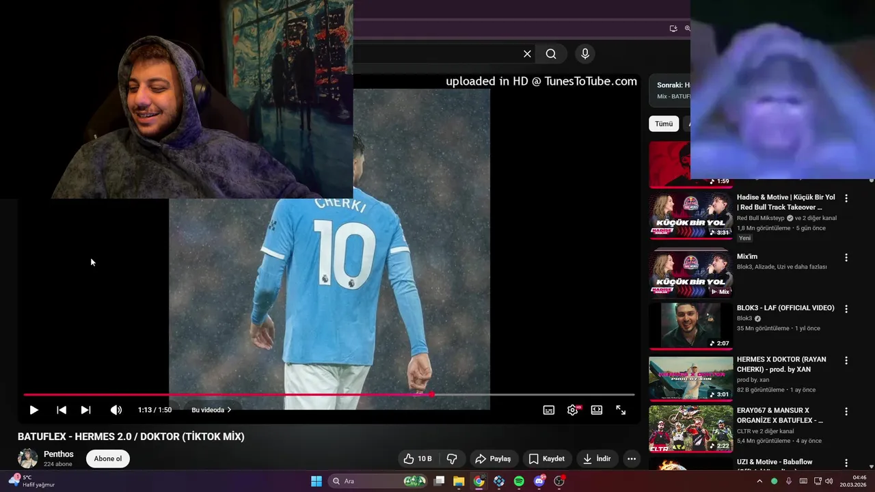Open HERMES X DOKTOR 3:01 thumbnail
875x492 pixels.
tap(690, 378)
